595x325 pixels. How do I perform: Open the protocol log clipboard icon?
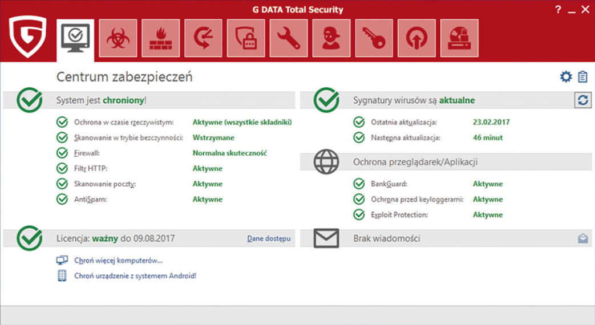(x=582, y=77)
